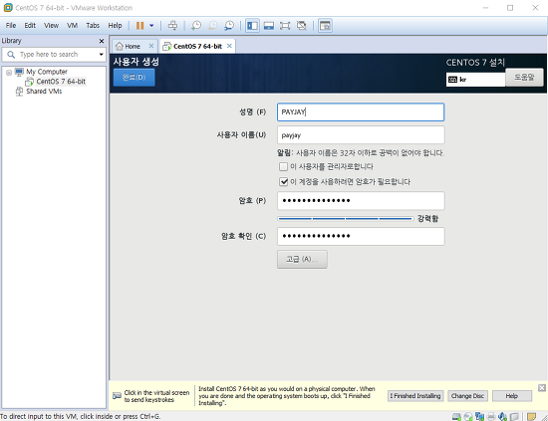Click the 고급 (A) advanced button
This screenshot has width=548, height=421.
click(x=302, y=259)
